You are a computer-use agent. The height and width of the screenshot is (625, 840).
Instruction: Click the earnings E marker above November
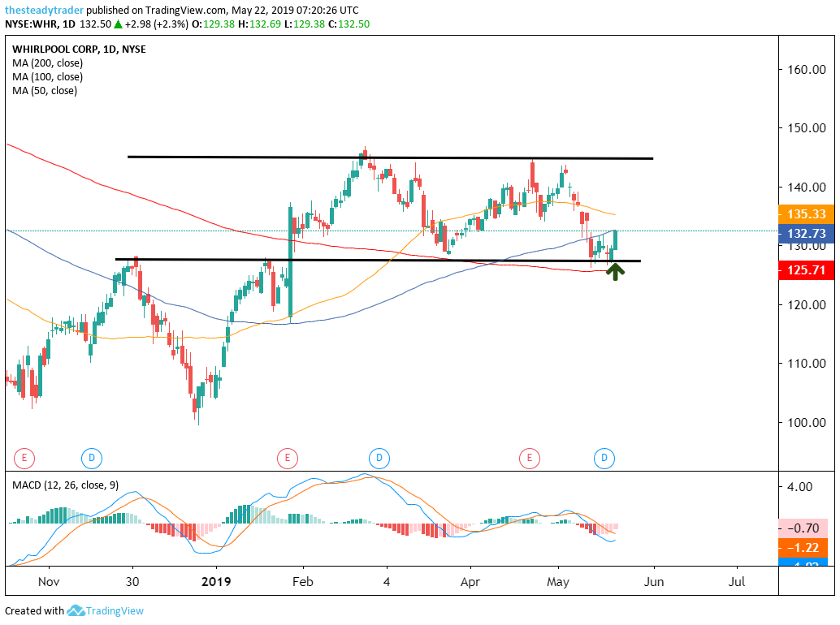tap(24, 458)
